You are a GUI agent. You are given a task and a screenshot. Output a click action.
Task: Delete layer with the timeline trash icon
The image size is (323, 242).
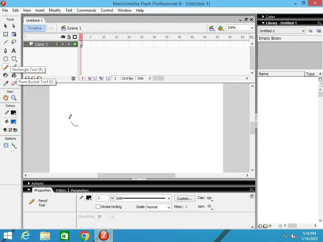[73, 78]
